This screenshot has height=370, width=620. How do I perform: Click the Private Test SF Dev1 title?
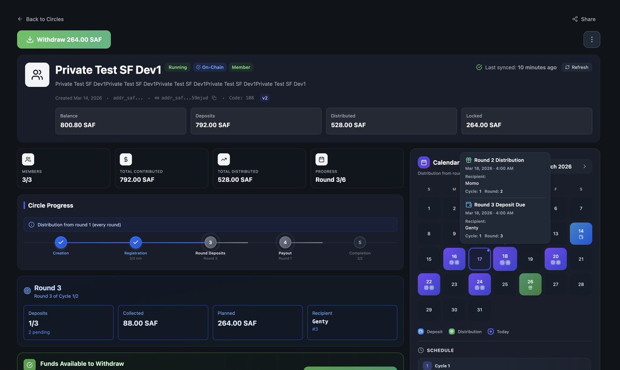108,70
